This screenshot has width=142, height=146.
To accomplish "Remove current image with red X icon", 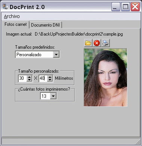I will pos(97,43).
